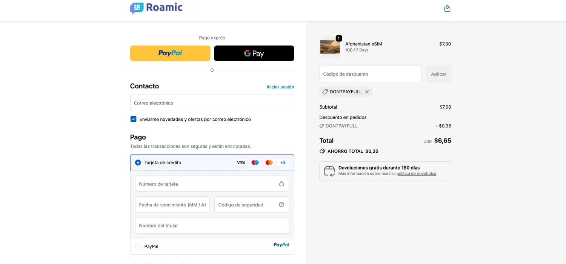Click the Aplicar discount button
This screenshot has height=264, width=566.
point(438,74)
